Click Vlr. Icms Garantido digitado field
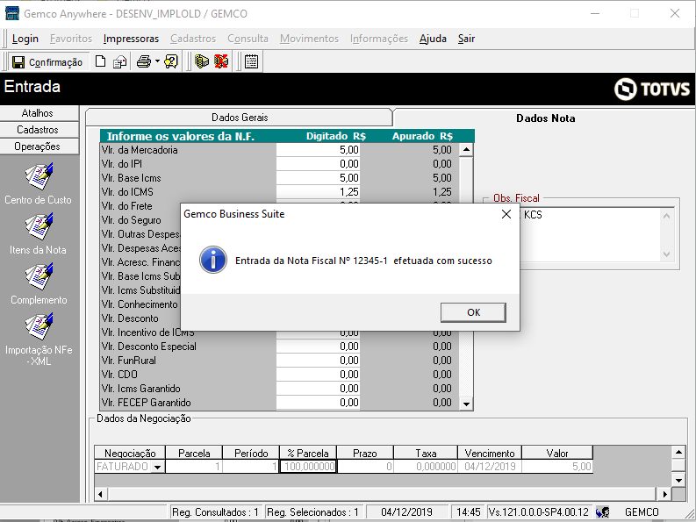 [318, 389]
